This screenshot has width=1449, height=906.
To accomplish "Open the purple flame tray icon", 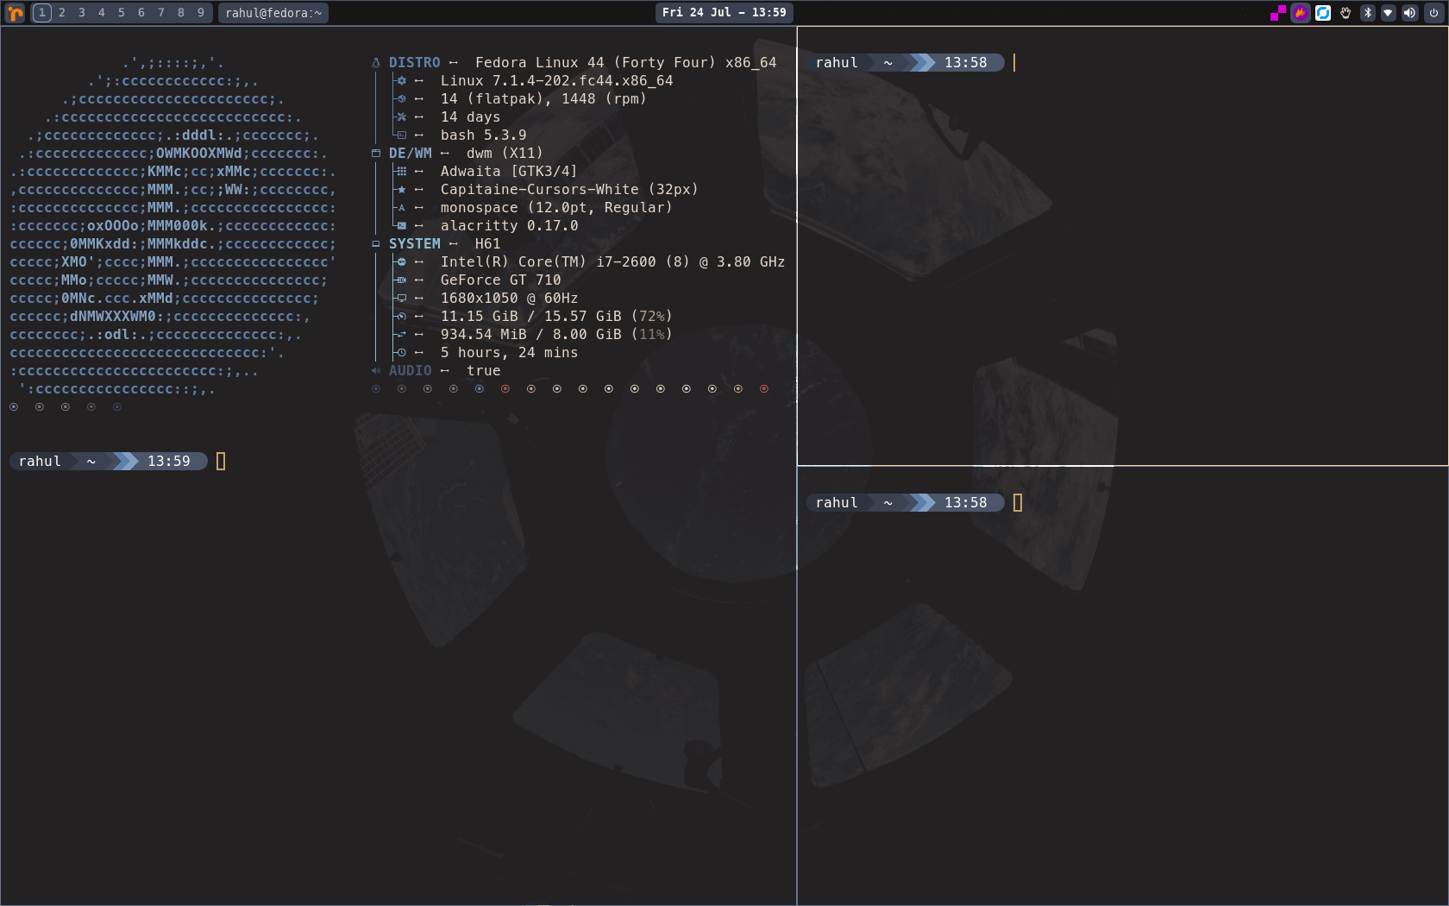I will [x=1301, y=13].
